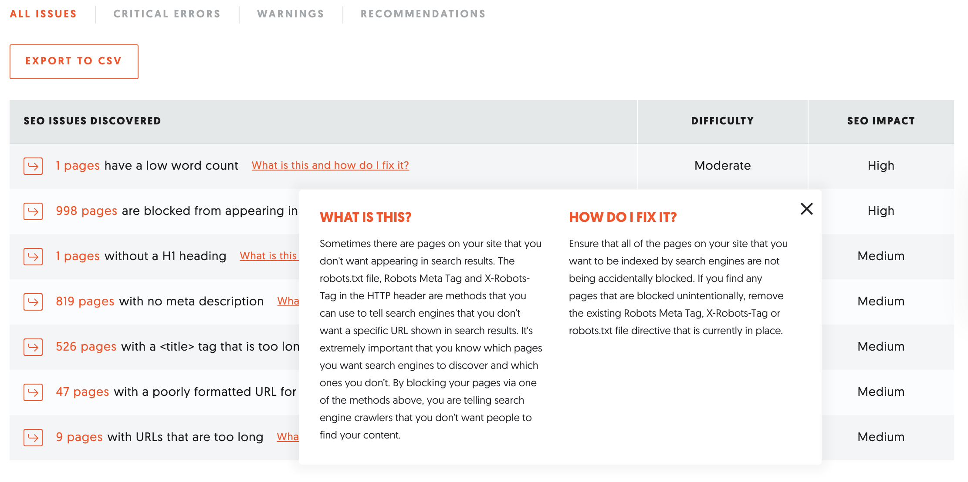Click 'What is this' link for H1 heading
Image resolution: width=968 pixels, height=482 pixels.
pyautogui.click(x=268, y=256)
